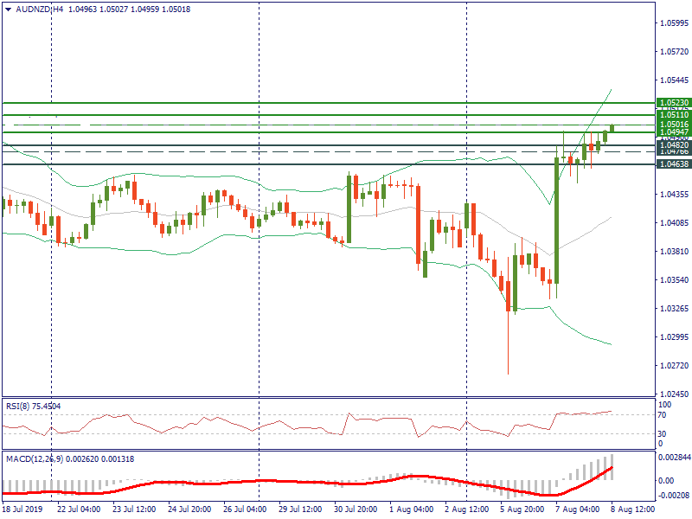The image size is (692, 519).
Task: Select the 1.05230 green price label
Action: [673, 102]
